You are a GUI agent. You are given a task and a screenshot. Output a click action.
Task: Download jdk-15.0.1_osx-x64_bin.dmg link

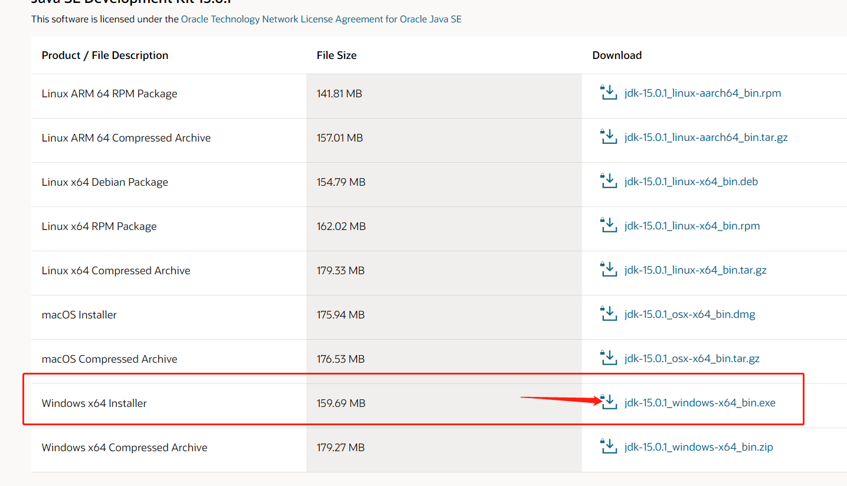coord(690,314)
